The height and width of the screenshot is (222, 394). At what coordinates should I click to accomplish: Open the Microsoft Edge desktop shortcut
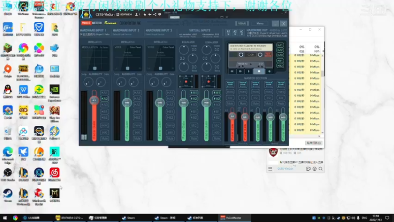pyautogui.click(x=8, y=156)
